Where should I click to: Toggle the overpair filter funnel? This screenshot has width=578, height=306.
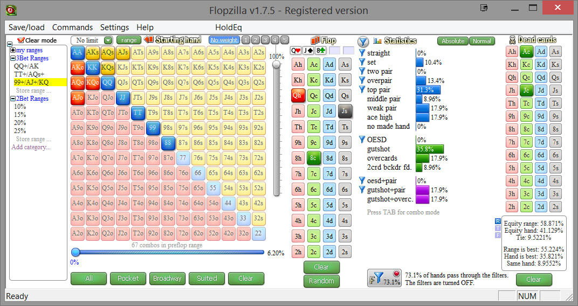coord(362,81)
